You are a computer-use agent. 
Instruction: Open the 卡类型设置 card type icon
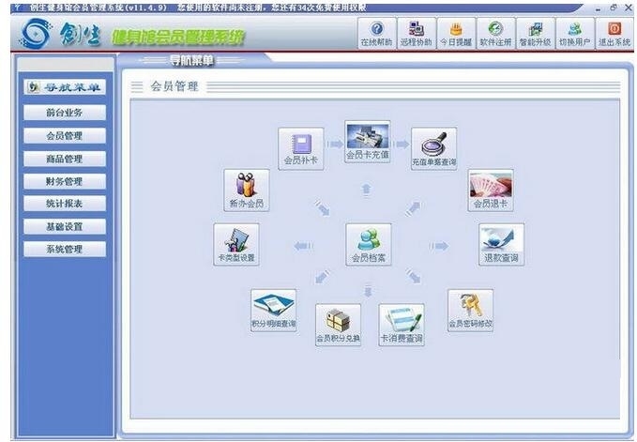[x=236, y=245]
